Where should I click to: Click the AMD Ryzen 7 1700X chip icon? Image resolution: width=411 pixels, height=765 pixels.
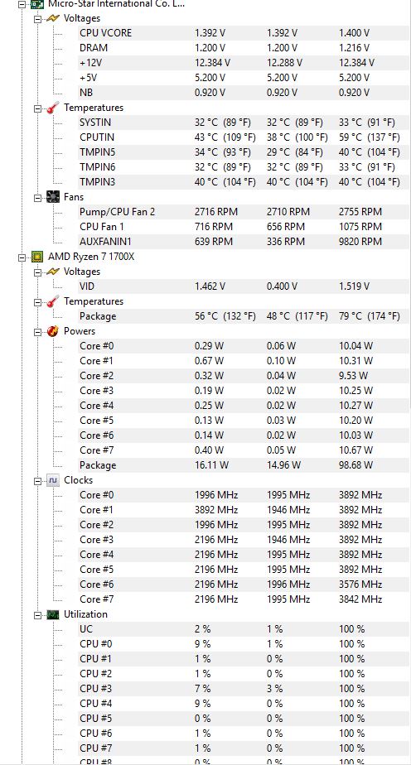tap(36, 257)
